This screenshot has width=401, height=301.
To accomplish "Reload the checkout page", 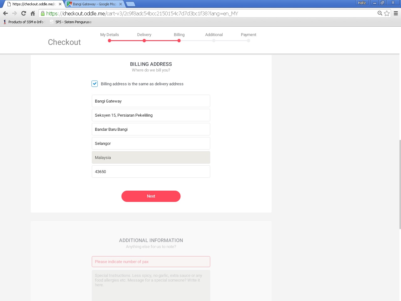I will click(x=23, y=13).
